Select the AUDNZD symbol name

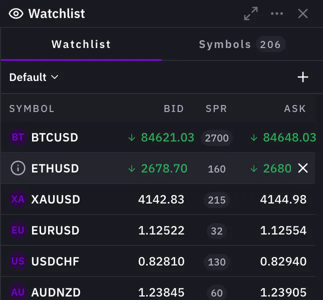[56, 292]
